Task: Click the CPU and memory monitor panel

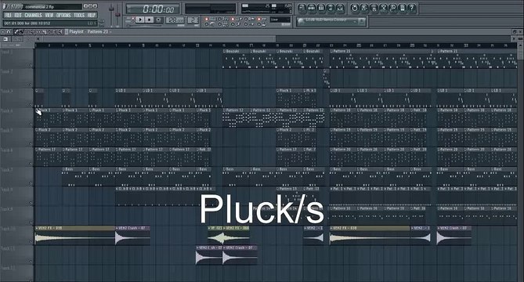Action: point(266,9)
